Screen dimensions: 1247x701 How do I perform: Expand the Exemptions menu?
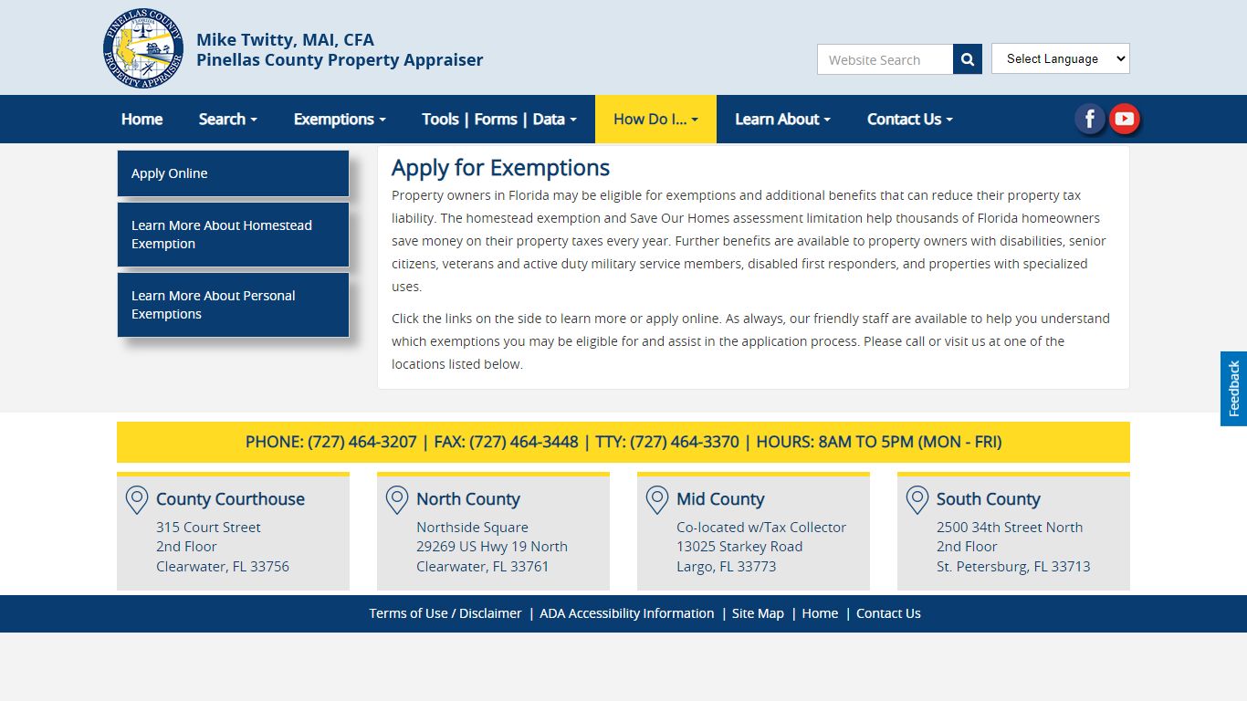[x=340, y=119]
